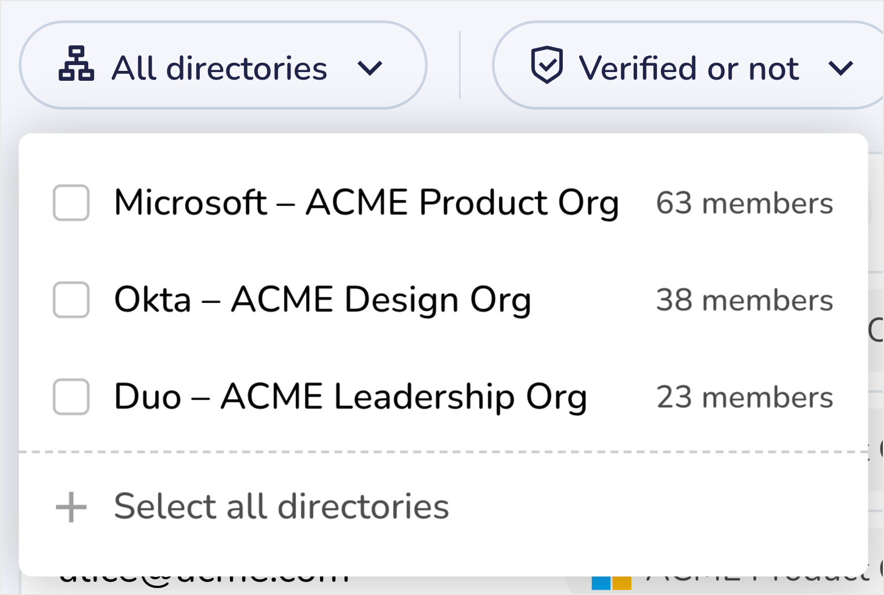884x595 pixels.
Task: Click the 63 members count
Action: point(745,203)
